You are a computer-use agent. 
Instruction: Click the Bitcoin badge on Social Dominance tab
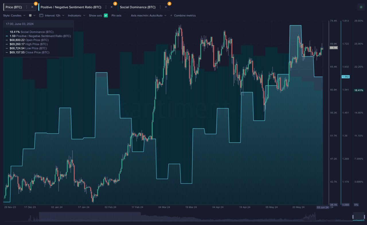(x=169, y=3)
